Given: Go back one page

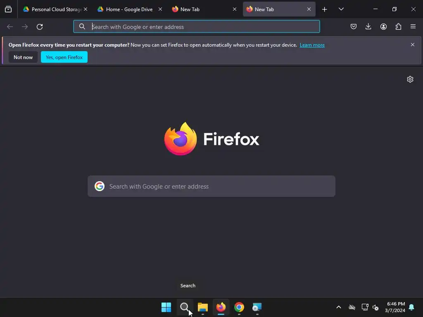Looking at the screenshot, I should [x=10, y=27].
